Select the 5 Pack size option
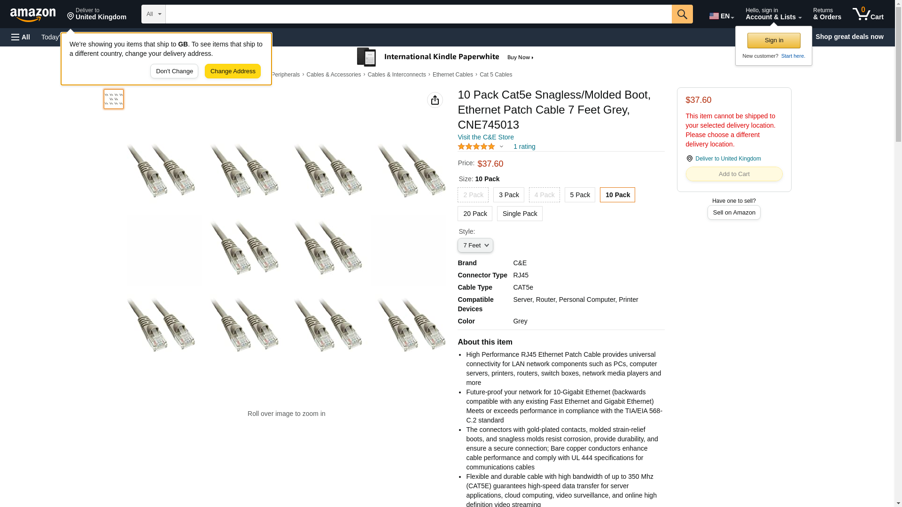Screen dimensions: 902x507 coord(580,195)
